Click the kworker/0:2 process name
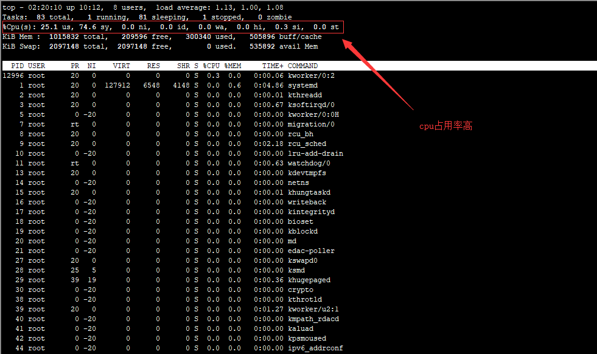 311,75
